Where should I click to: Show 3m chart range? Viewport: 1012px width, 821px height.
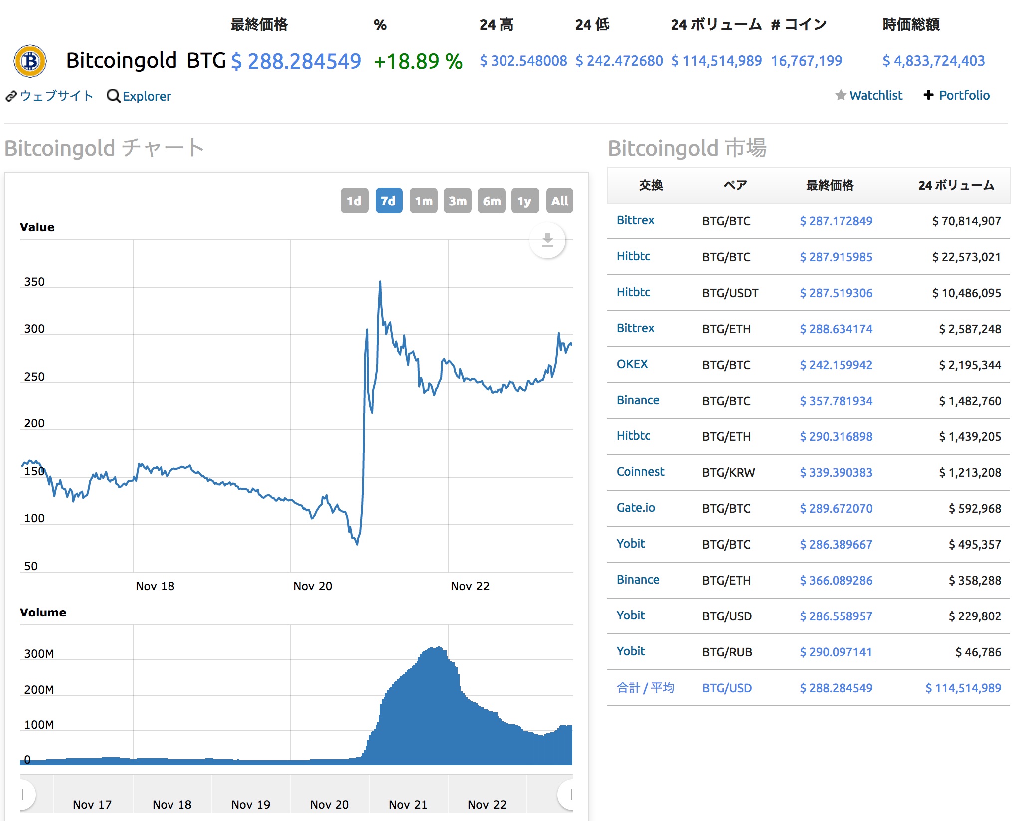click(x=457, y=201)
